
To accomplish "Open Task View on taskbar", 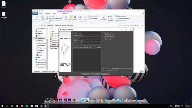I will (12, 106).
